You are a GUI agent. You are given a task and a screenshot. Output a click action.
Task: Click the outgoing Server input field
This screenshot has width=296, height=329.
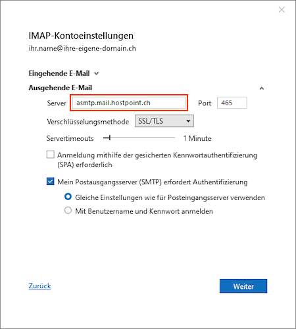(129, 103)
